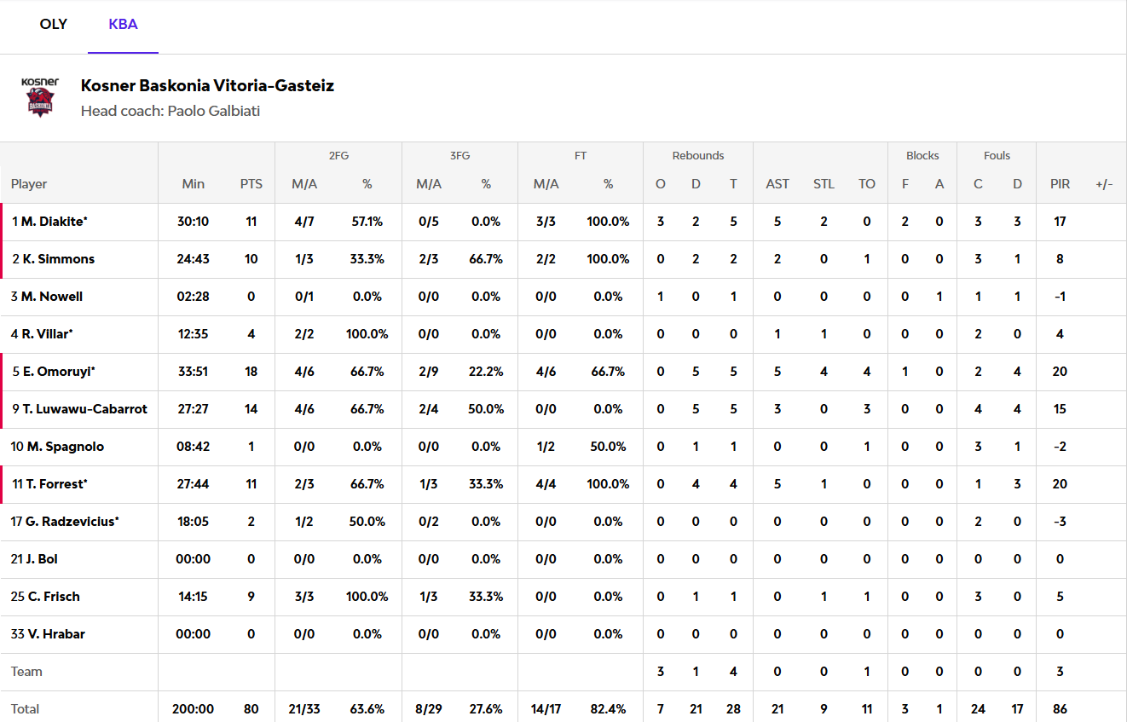
Task: Open C. Frisch player profile
Action: [x=54, y=597]
